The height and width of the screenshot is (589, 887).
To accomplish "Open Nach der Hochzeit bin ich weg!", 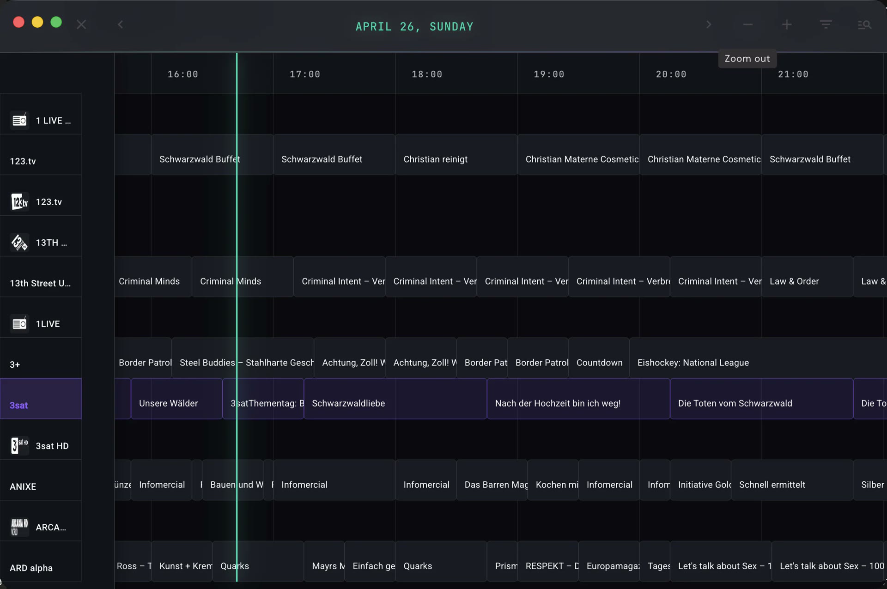I will [578, 399].
